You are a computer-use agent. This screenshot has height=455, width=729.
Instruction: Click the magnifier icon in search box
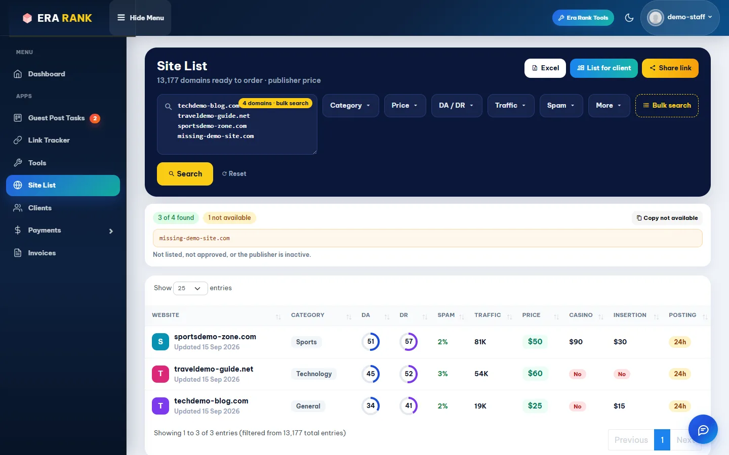coord(168,106)
